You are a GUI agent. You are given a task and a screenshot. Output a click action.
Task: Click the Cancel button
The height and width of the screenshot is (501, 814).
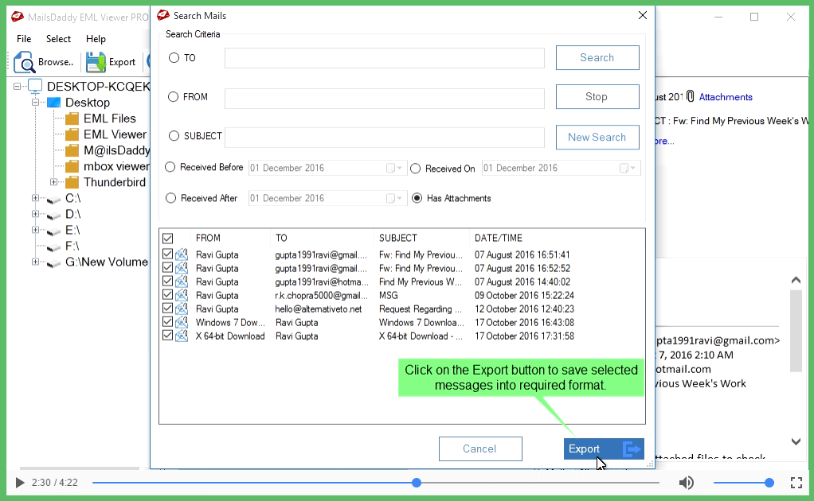480,449
